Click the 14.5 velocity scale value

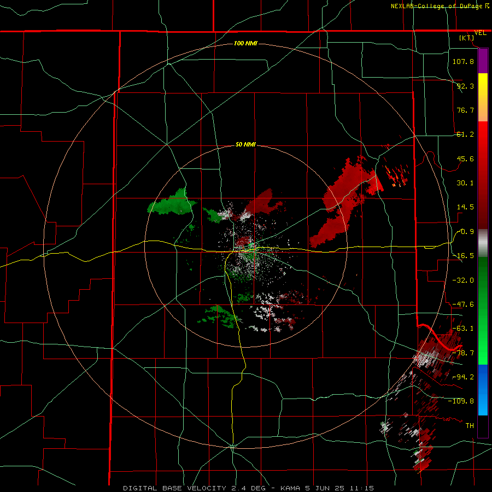[x=465, y=207]
